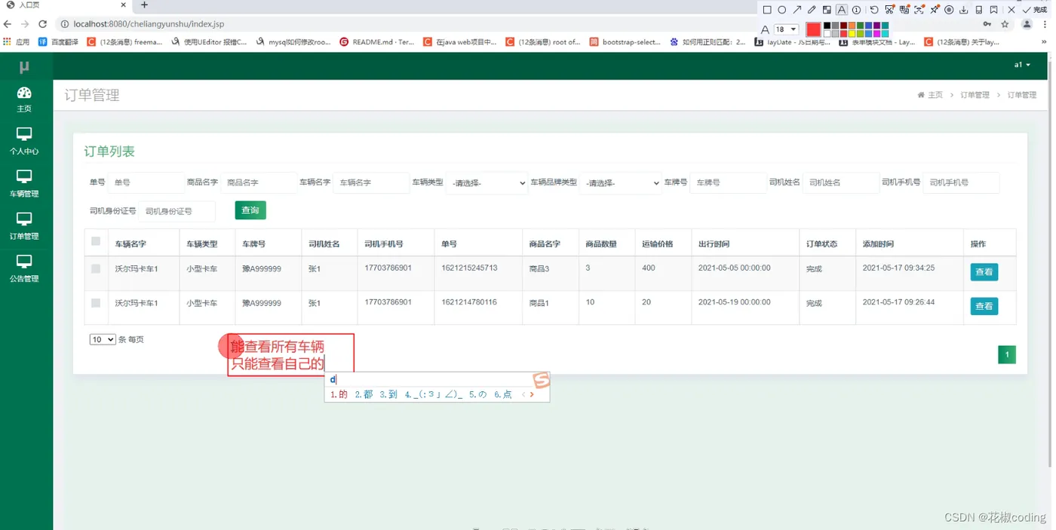Pick the purple color swatch
This screenshot has height=530, width=1056.
pyautogui.click(x=876, y=26)
